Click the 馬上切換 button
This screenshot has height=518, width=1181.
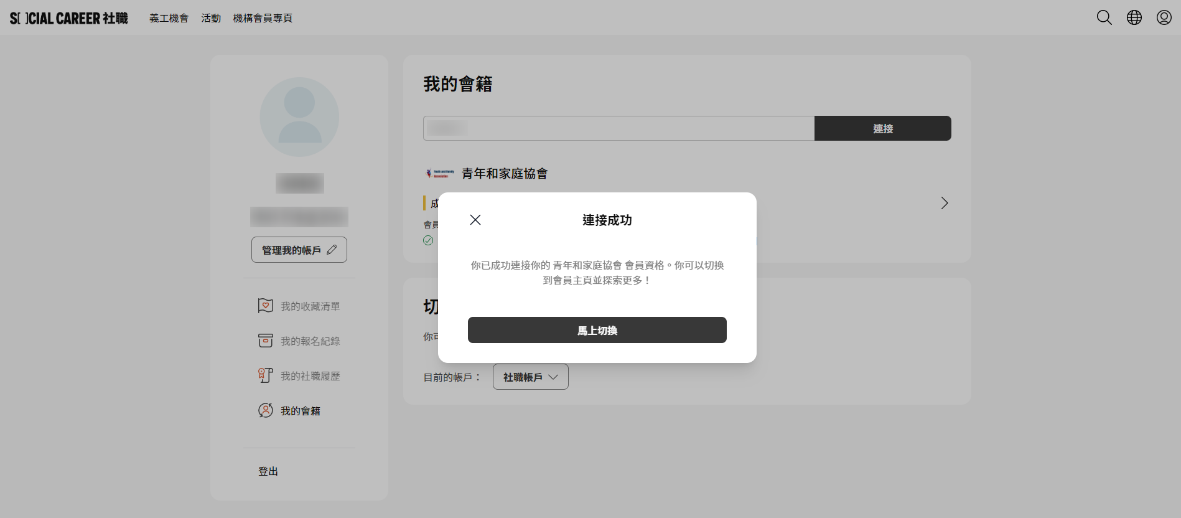click(x=597, y=330)
